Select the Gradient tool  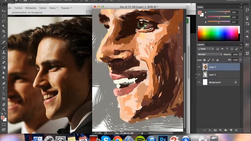[x=4, y=68]
